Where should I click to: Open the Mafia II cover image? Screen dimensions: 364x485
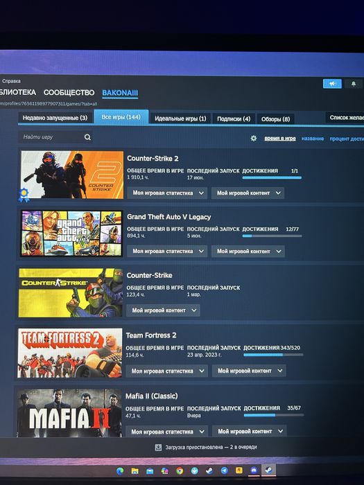point(69,413)
